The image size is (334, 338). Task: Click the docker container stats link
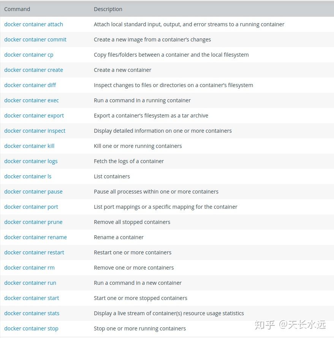pos(32,313)
